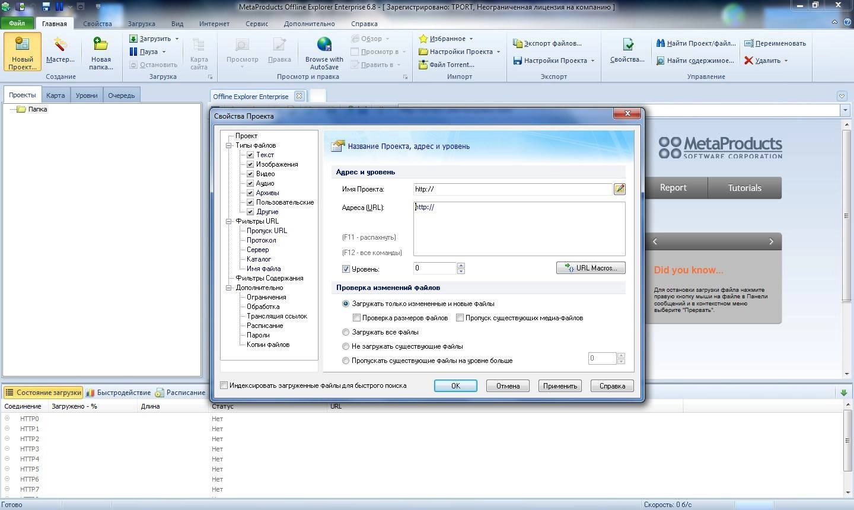
Task: Enable Пропуск существующих медиа-файлов checkbox
Action: (x=460, y=318)
